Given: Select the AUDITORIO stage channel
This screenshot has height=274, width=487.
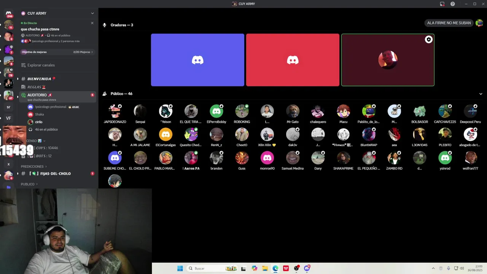Looking at the screenshot, I should 57,97.
